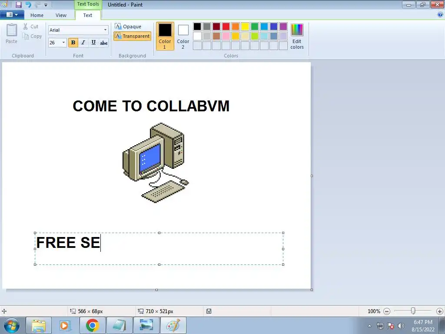The image size is (445, 334).
Task: Open Google Chrome from taskbar
Action: coord(92,325)
